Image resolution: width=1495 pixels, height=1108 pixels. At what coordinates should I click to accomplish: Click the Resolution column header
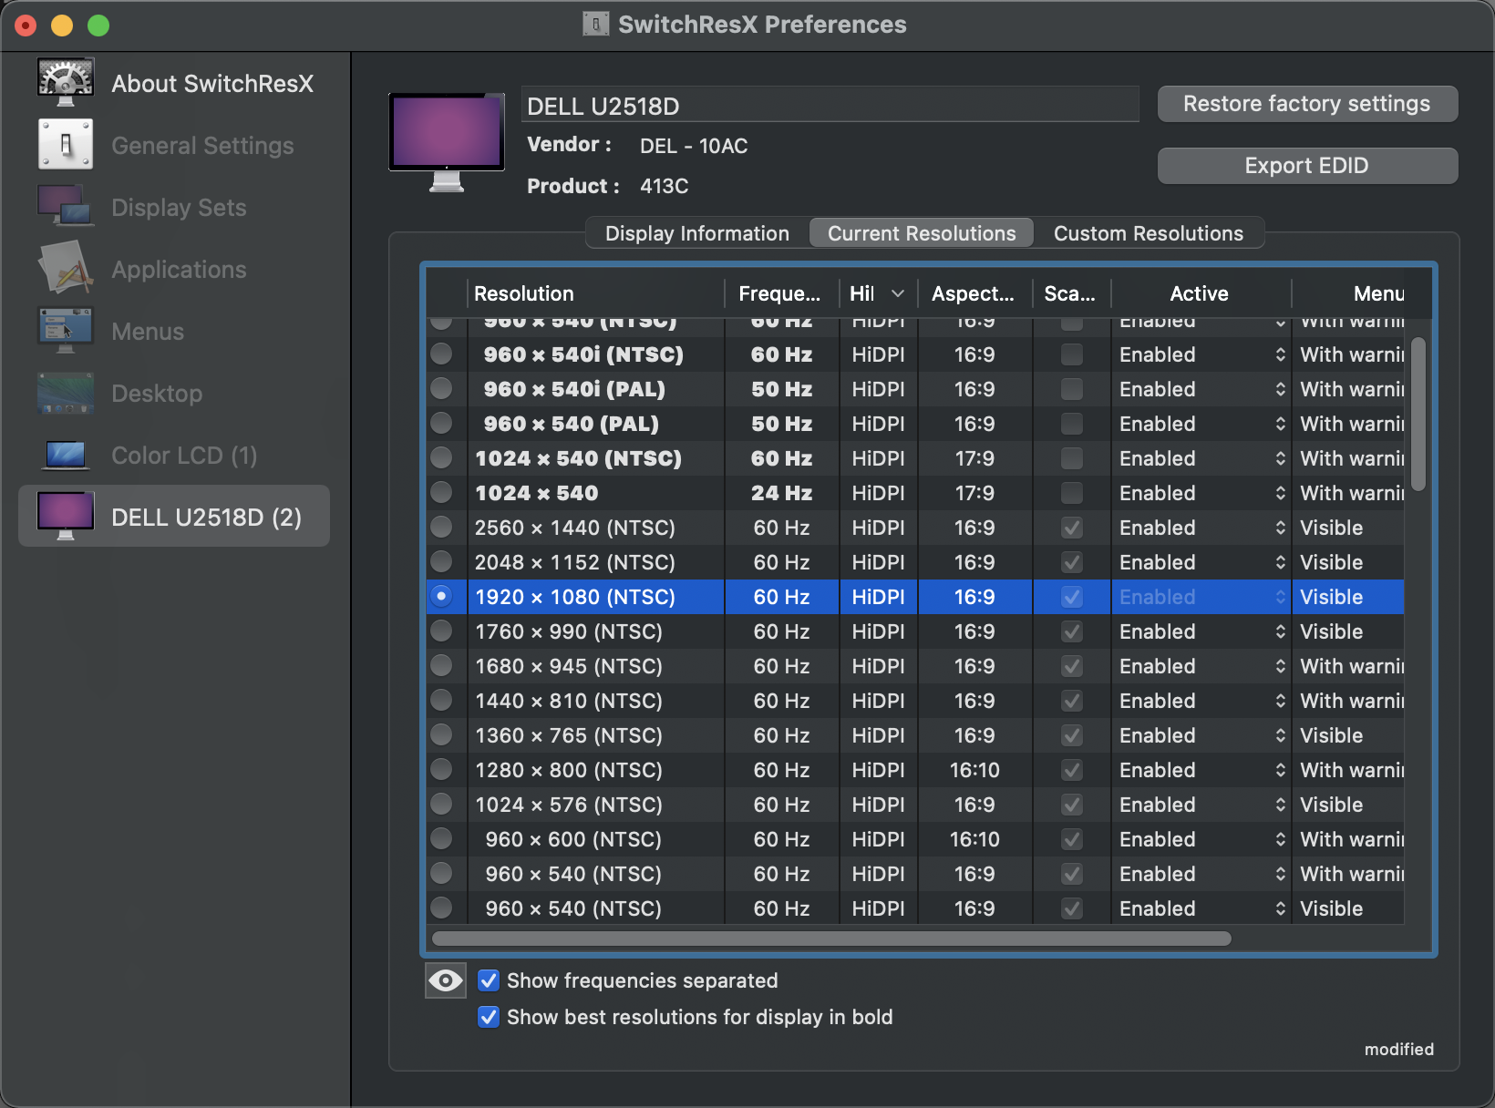tap(595, 293)
